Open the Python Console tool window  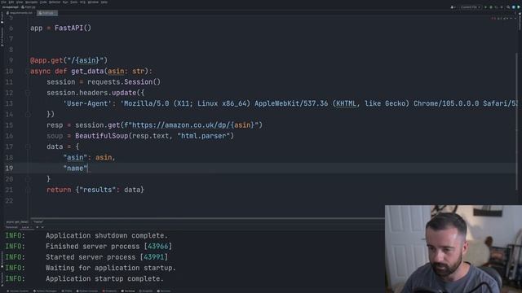[87, 291]
